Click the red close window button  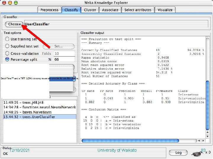4,3
